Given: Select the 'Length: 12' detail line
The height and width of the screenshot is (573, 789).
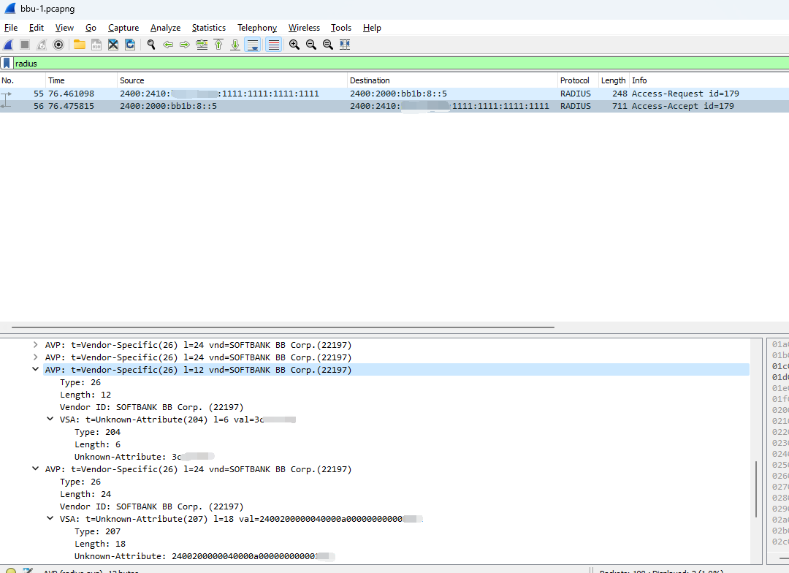Looking at the screenshot, I should 85,395.
